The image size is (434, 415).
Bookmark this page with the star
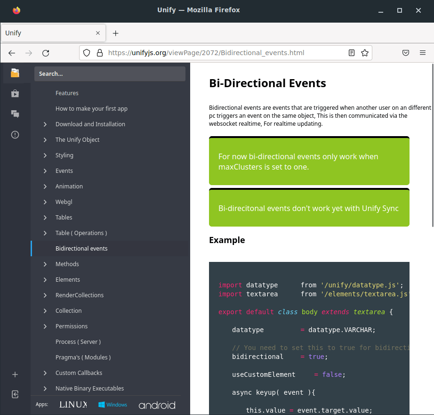point(365,53)
